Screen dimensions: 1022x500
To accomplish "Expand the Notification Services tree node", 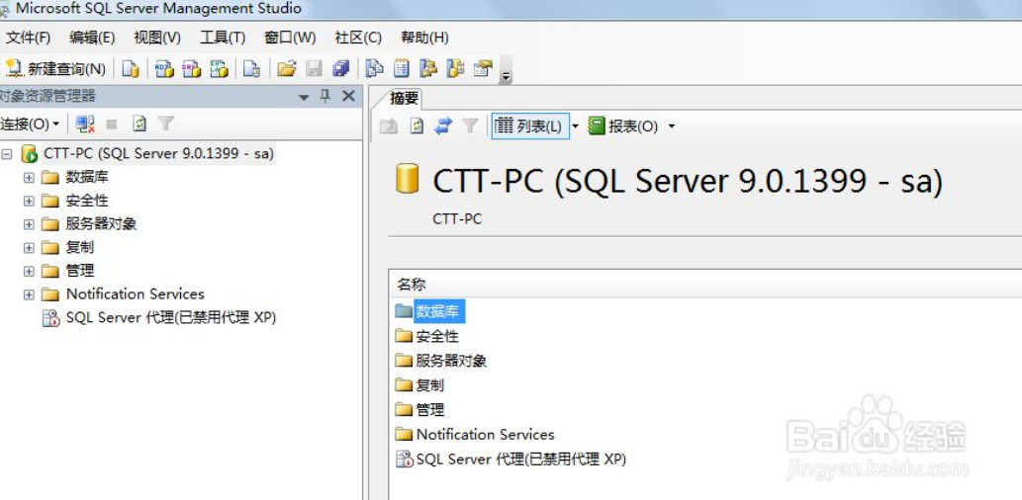I will click(29, 294).
